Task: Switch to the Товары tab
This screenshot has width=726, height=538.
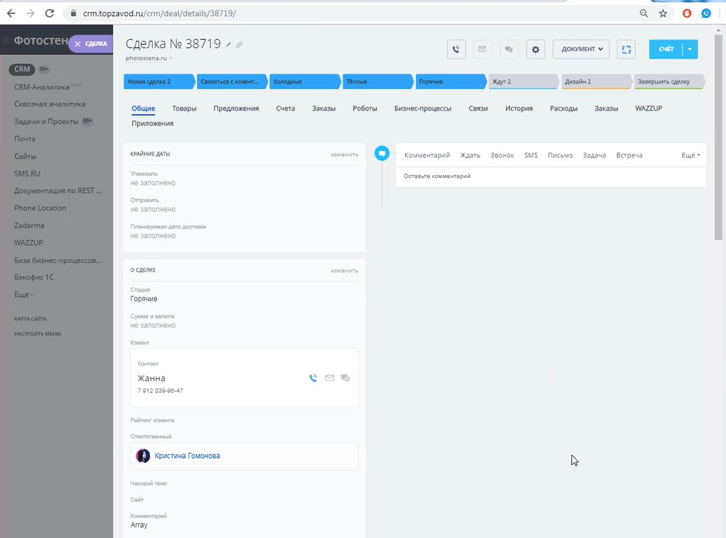Action: coord(184,108)
